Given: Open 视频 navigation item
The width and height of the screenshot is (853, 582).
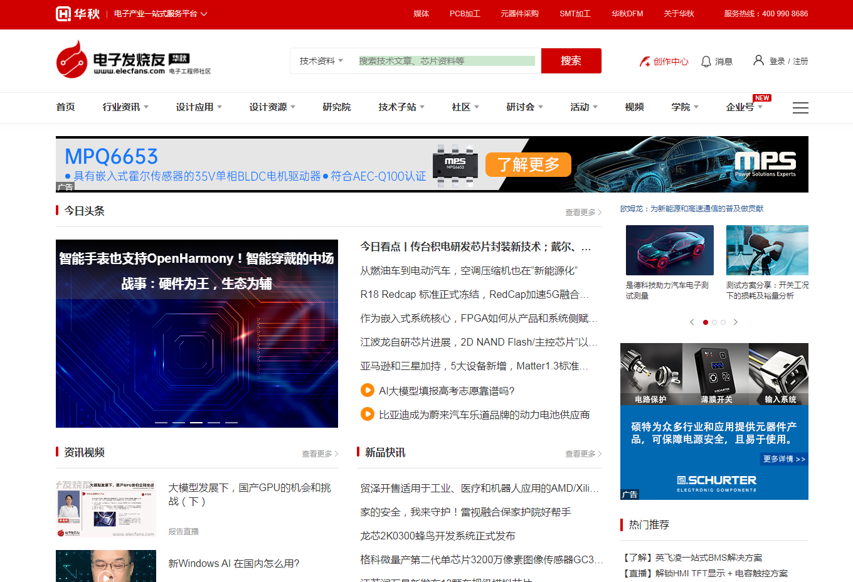Looking at the screenshot, I should (634, 107).
